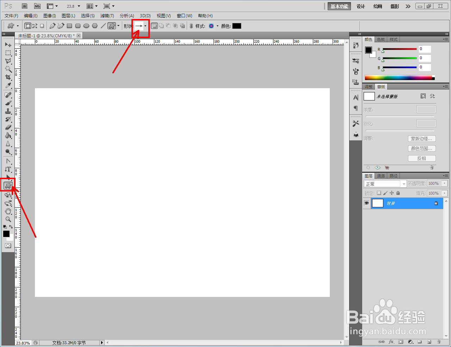Open the layer Opacity slider arrow
The width and height of the screenshot is (451, 347).
click(445, 183)
